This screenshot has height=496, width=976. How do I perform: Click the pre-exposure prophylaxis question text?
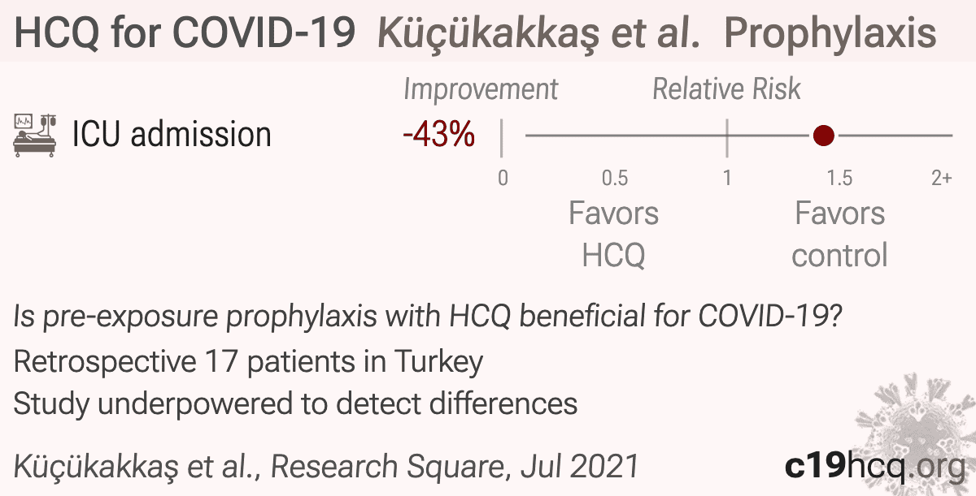point(427,317)
